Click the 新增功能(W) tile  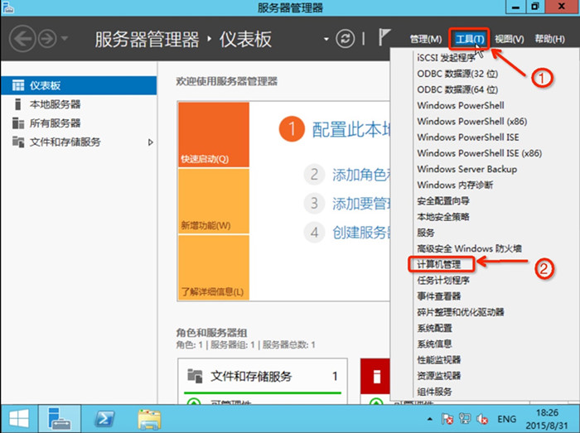click(214, 201)
